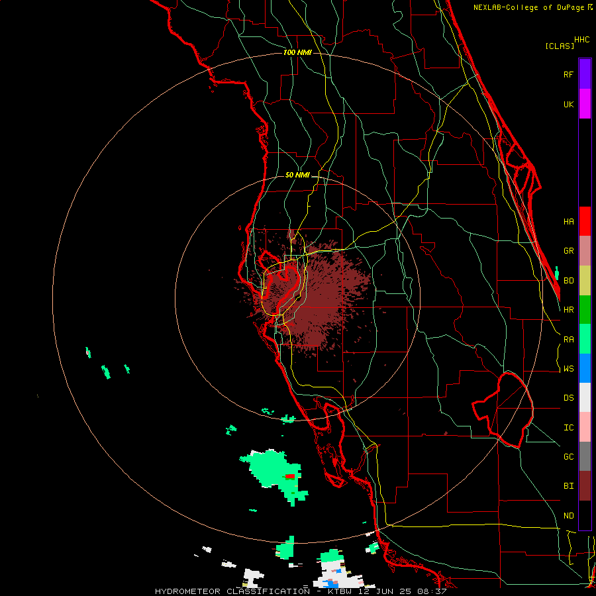Select the light pink IC legend swatch

[x=585, y=427]
